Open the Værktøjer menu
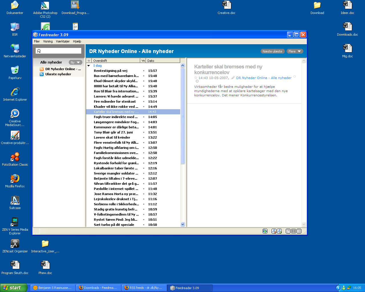This screenshot has width=365, height=292. coord(63,41)
